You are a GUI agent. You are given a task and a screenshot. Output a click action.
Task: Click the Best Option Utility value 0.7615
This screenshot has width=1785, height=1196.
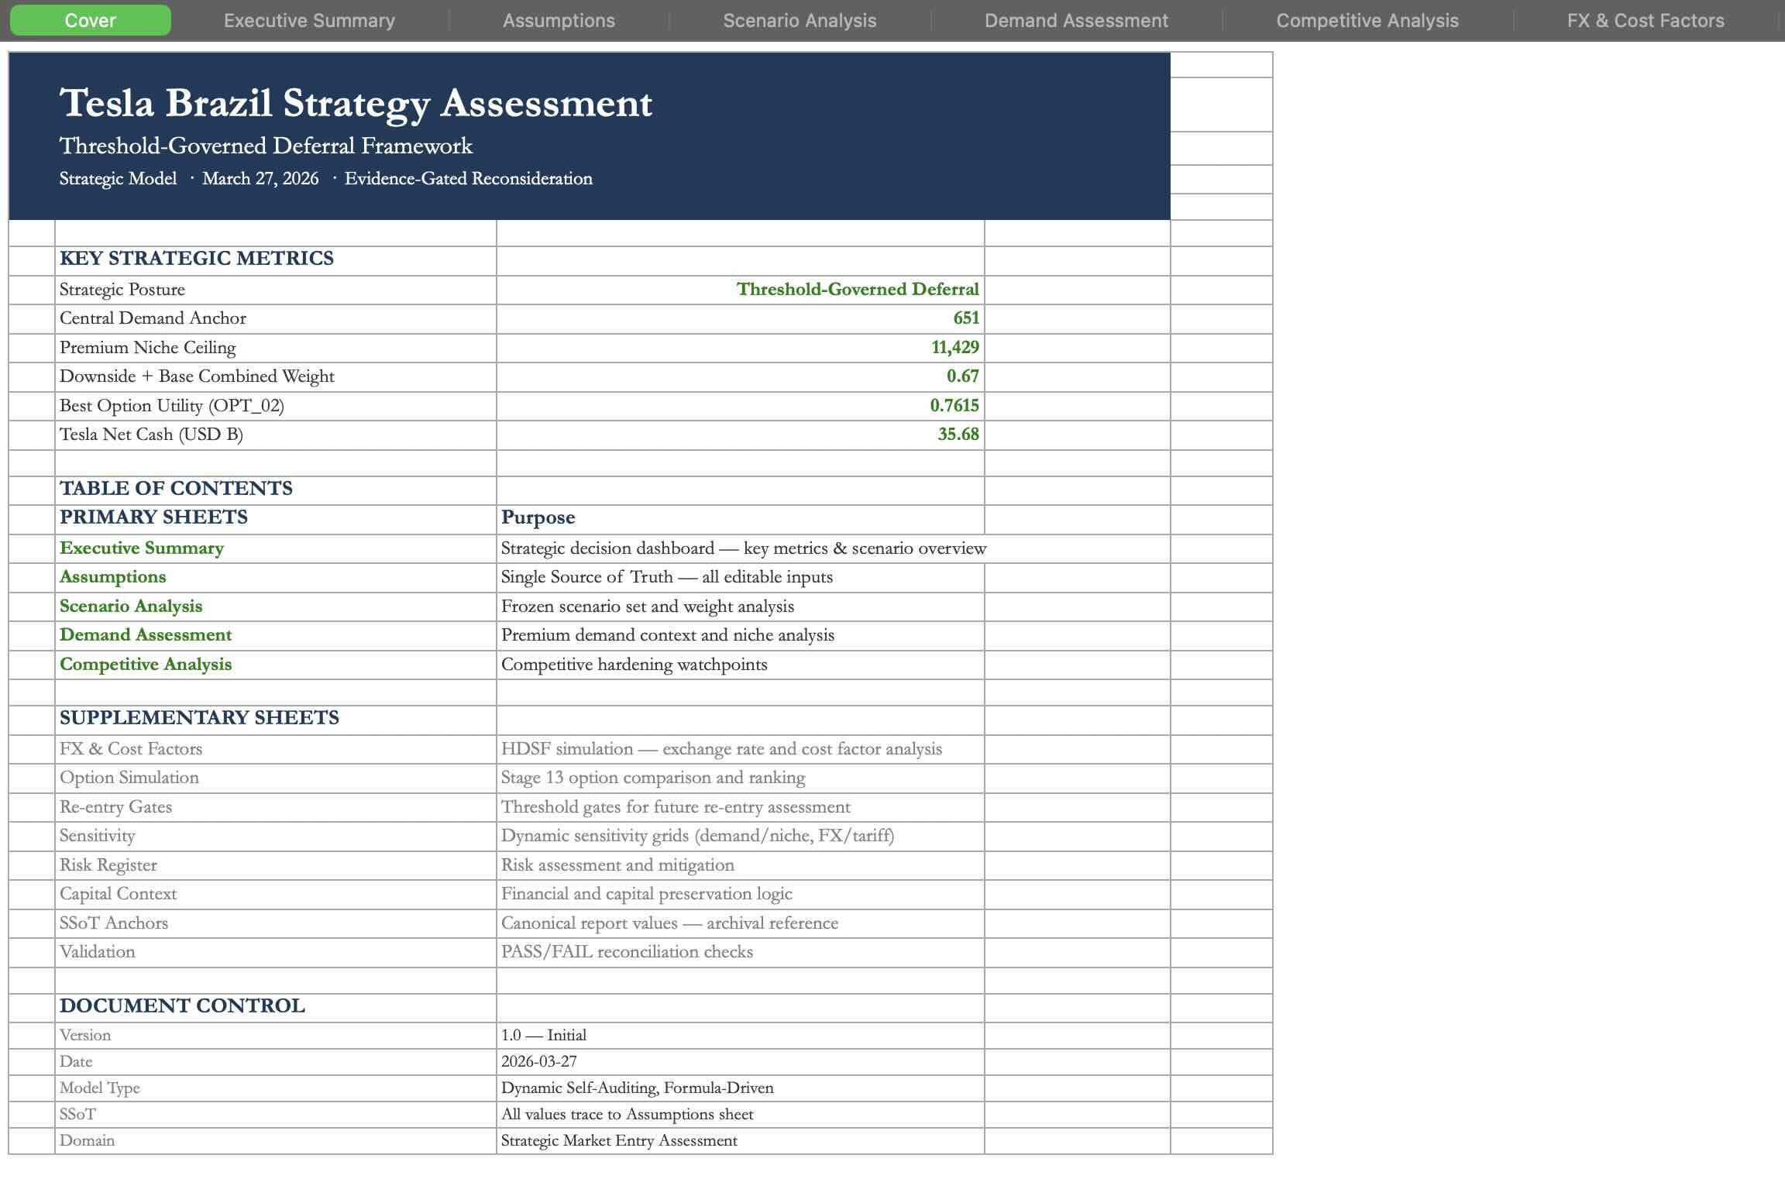coord(954,406)
